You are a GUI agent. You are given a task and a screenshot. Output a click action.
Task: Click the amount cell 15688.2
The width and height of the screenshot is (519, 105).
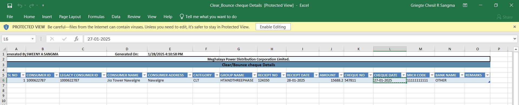coord(331,80)
